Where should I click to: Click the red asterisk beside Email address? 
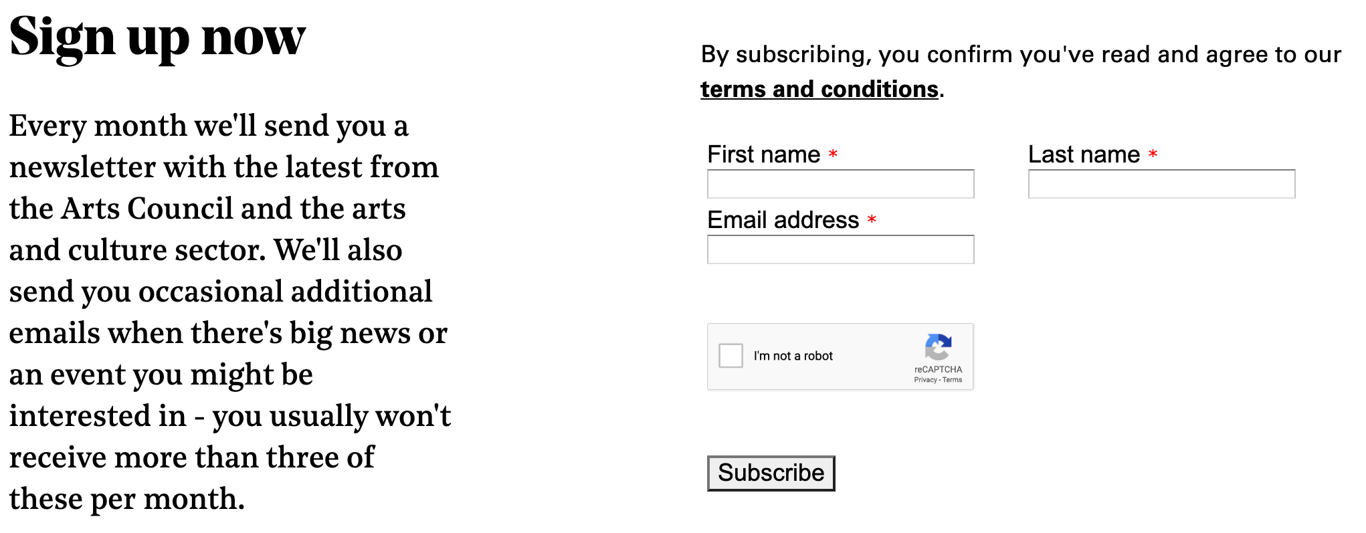872,221
